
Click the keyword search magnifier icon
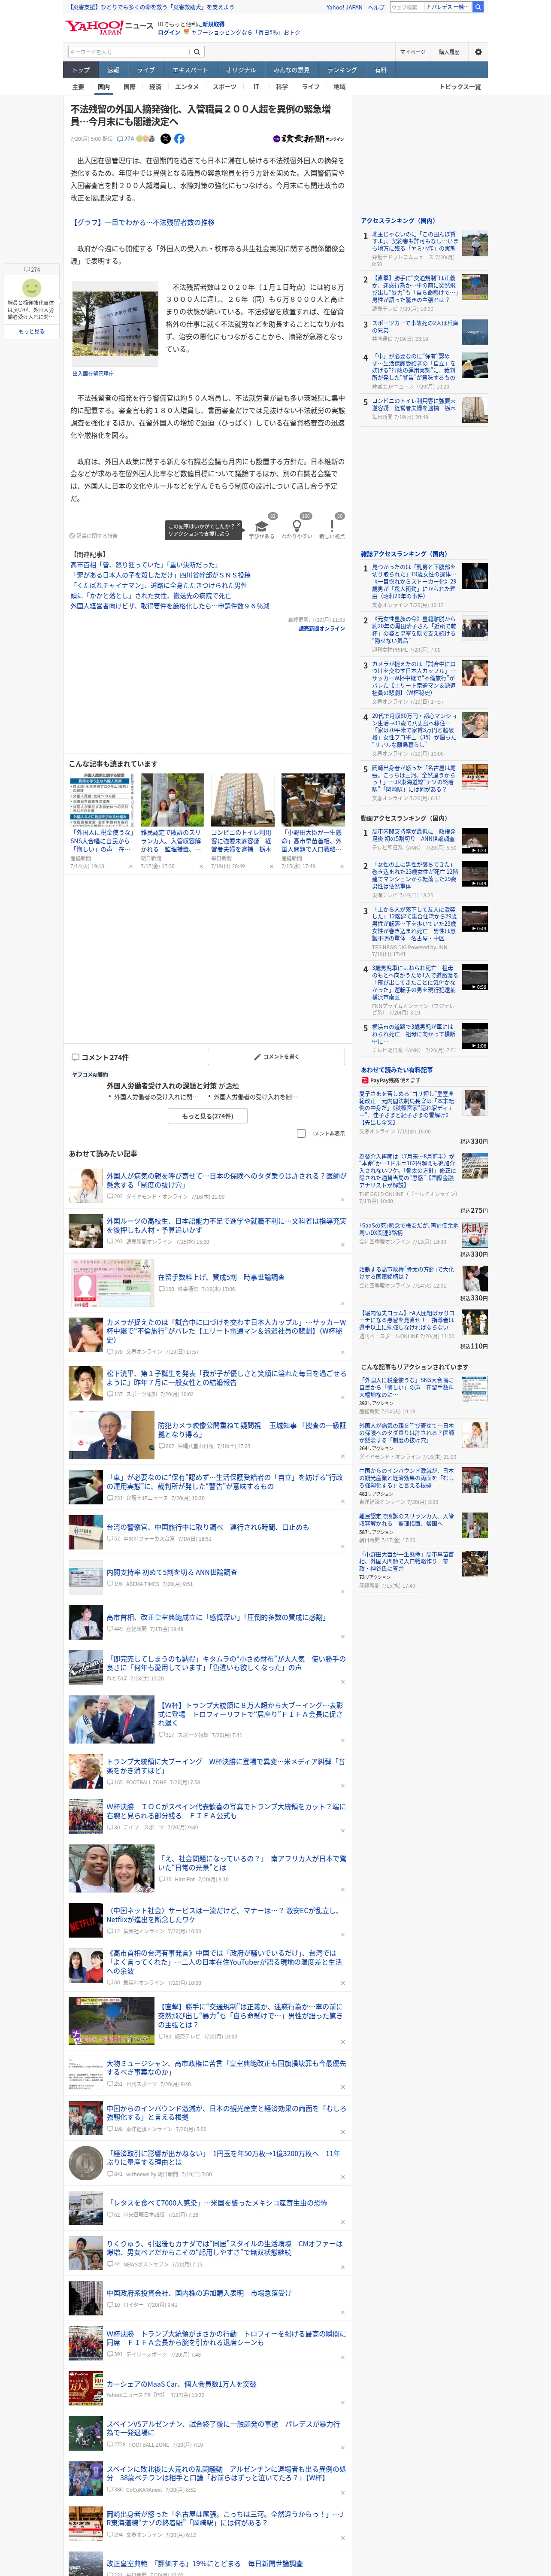pyautogui.click(x=197, y=52)
